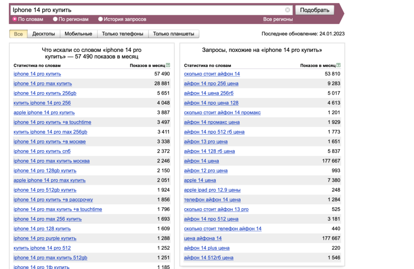Open 'купить iphone 14 pro 512' link

tap(42, 248)
